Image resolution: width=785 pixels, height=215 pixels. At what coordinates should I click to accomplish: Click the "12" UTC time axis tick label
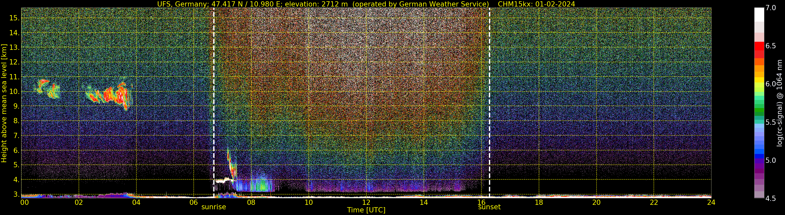pyautogui.click(x=366, y=202)
